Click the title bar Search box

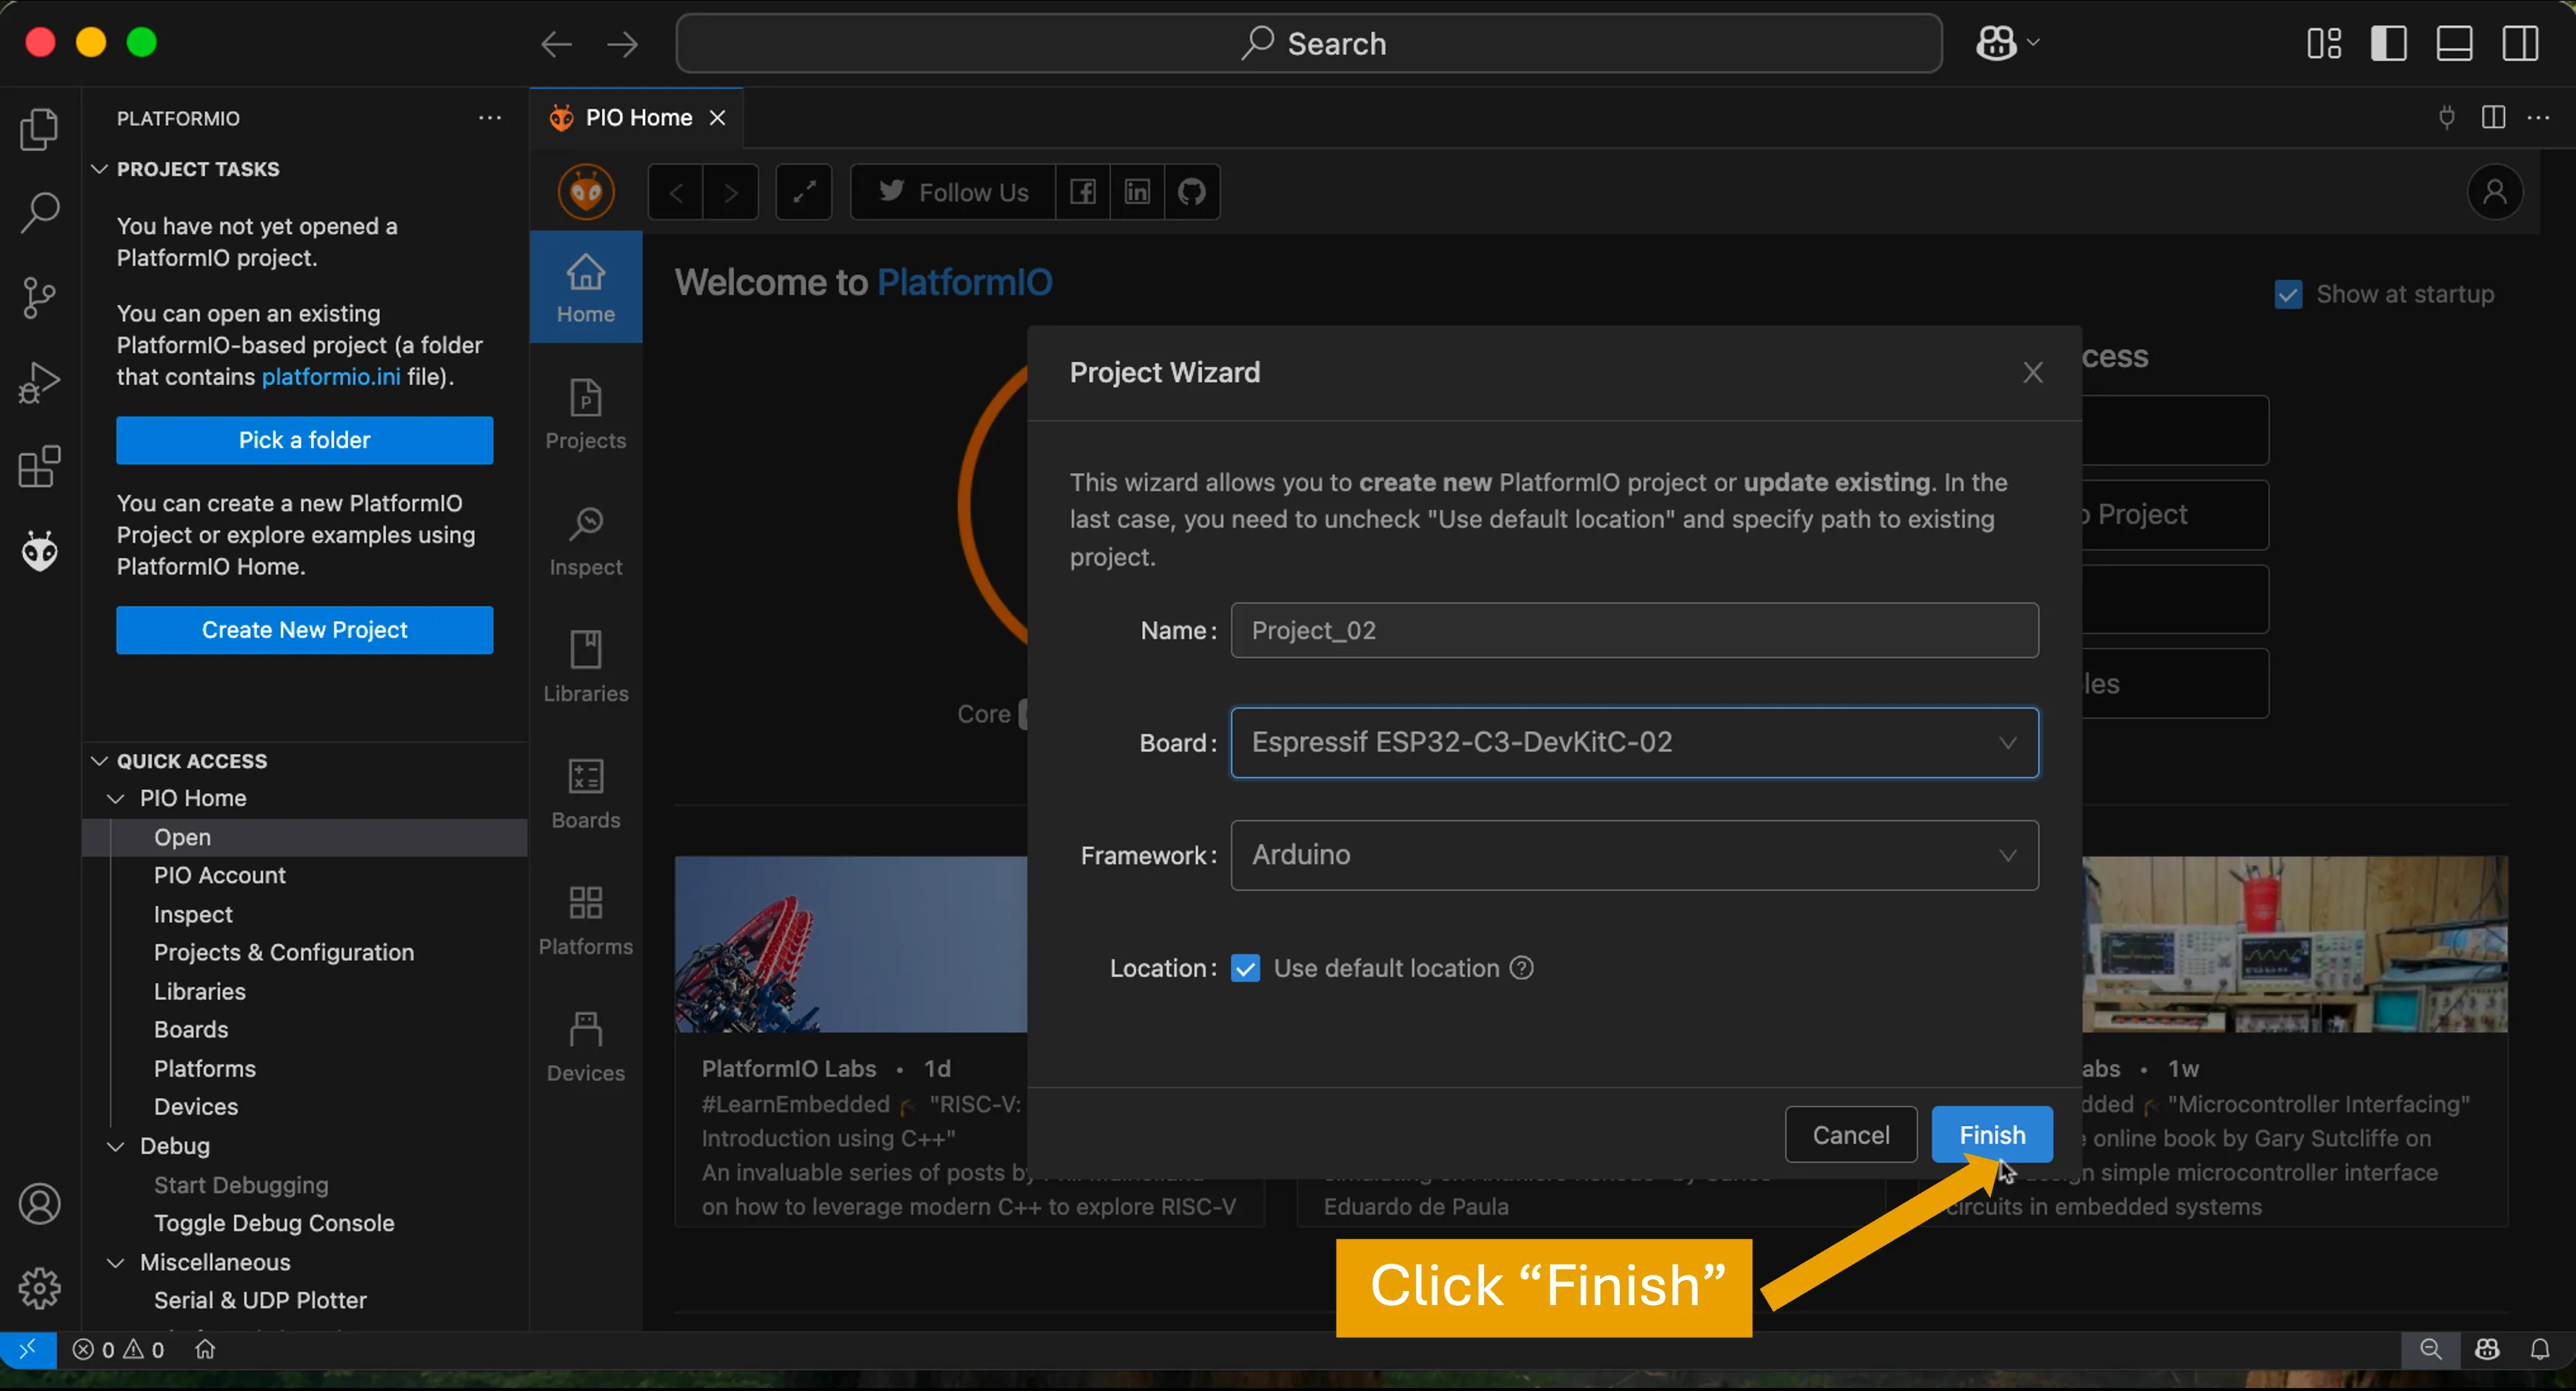coord(1309,44)
